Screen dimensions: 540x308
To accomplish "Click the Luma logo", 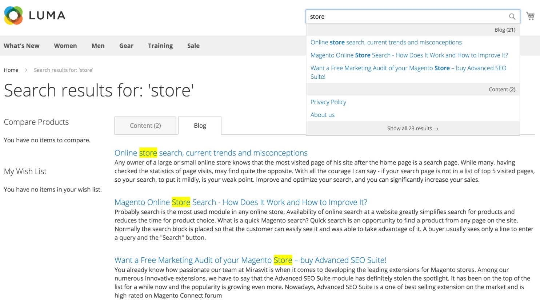I will 35,16.
